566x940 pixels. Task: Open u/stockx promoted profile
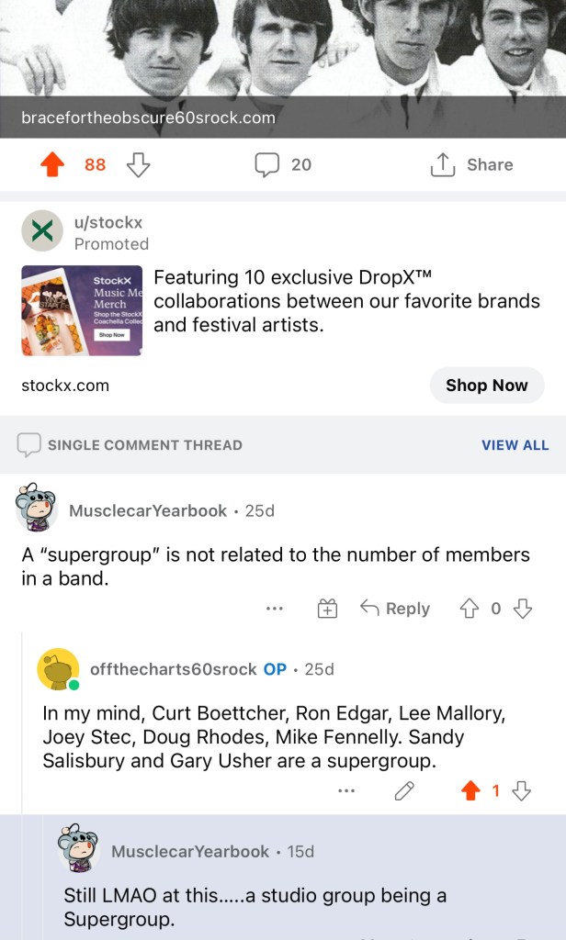coord(108,222)
